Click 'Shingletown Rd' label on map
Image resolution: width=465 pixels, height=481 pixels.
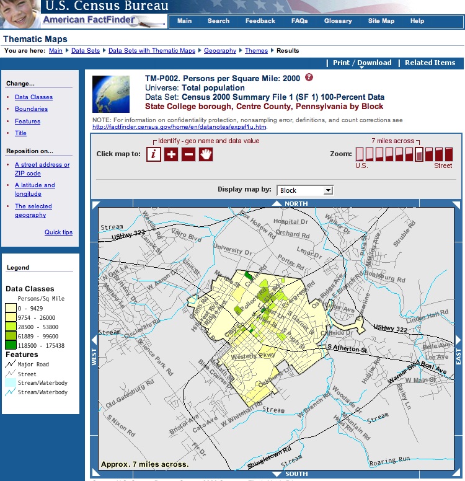coord(269,457)
